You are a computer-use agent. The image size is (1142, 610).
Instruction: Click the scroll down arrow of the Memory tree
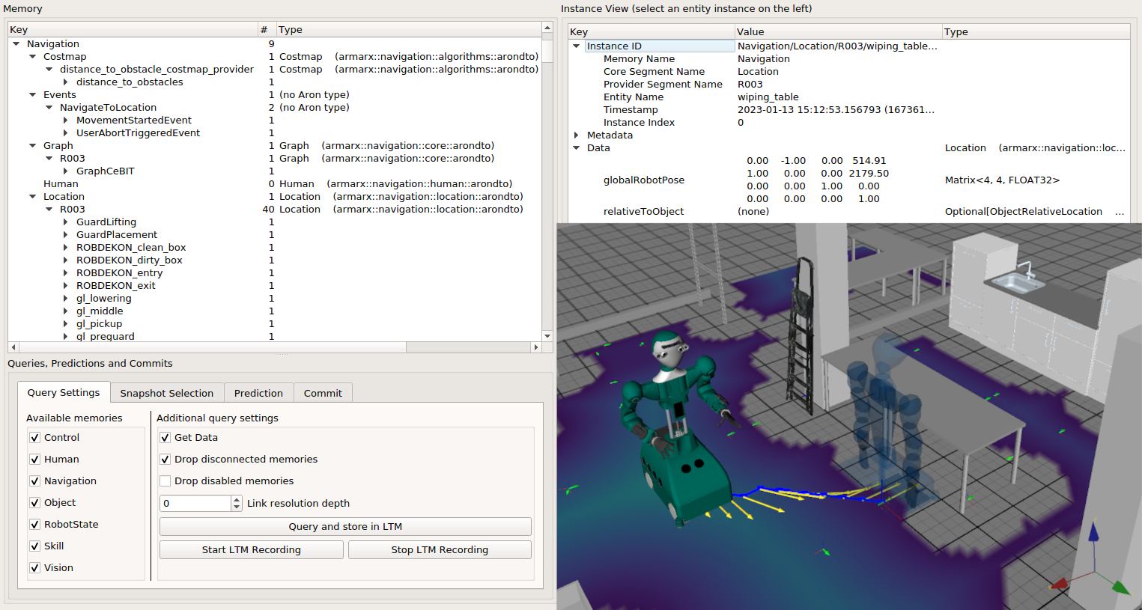(x=547, y=336)
